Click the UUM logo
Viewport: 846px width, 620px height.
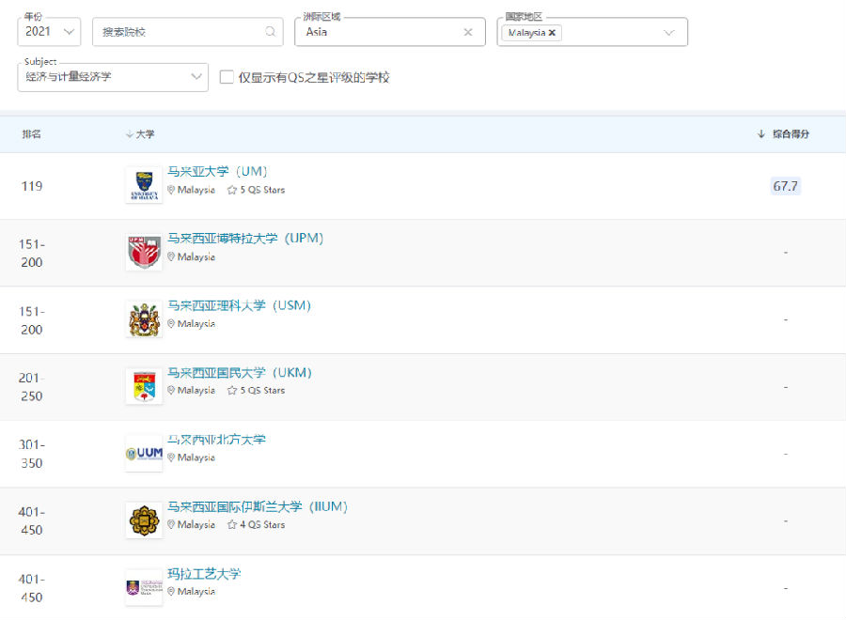(144, 454)
